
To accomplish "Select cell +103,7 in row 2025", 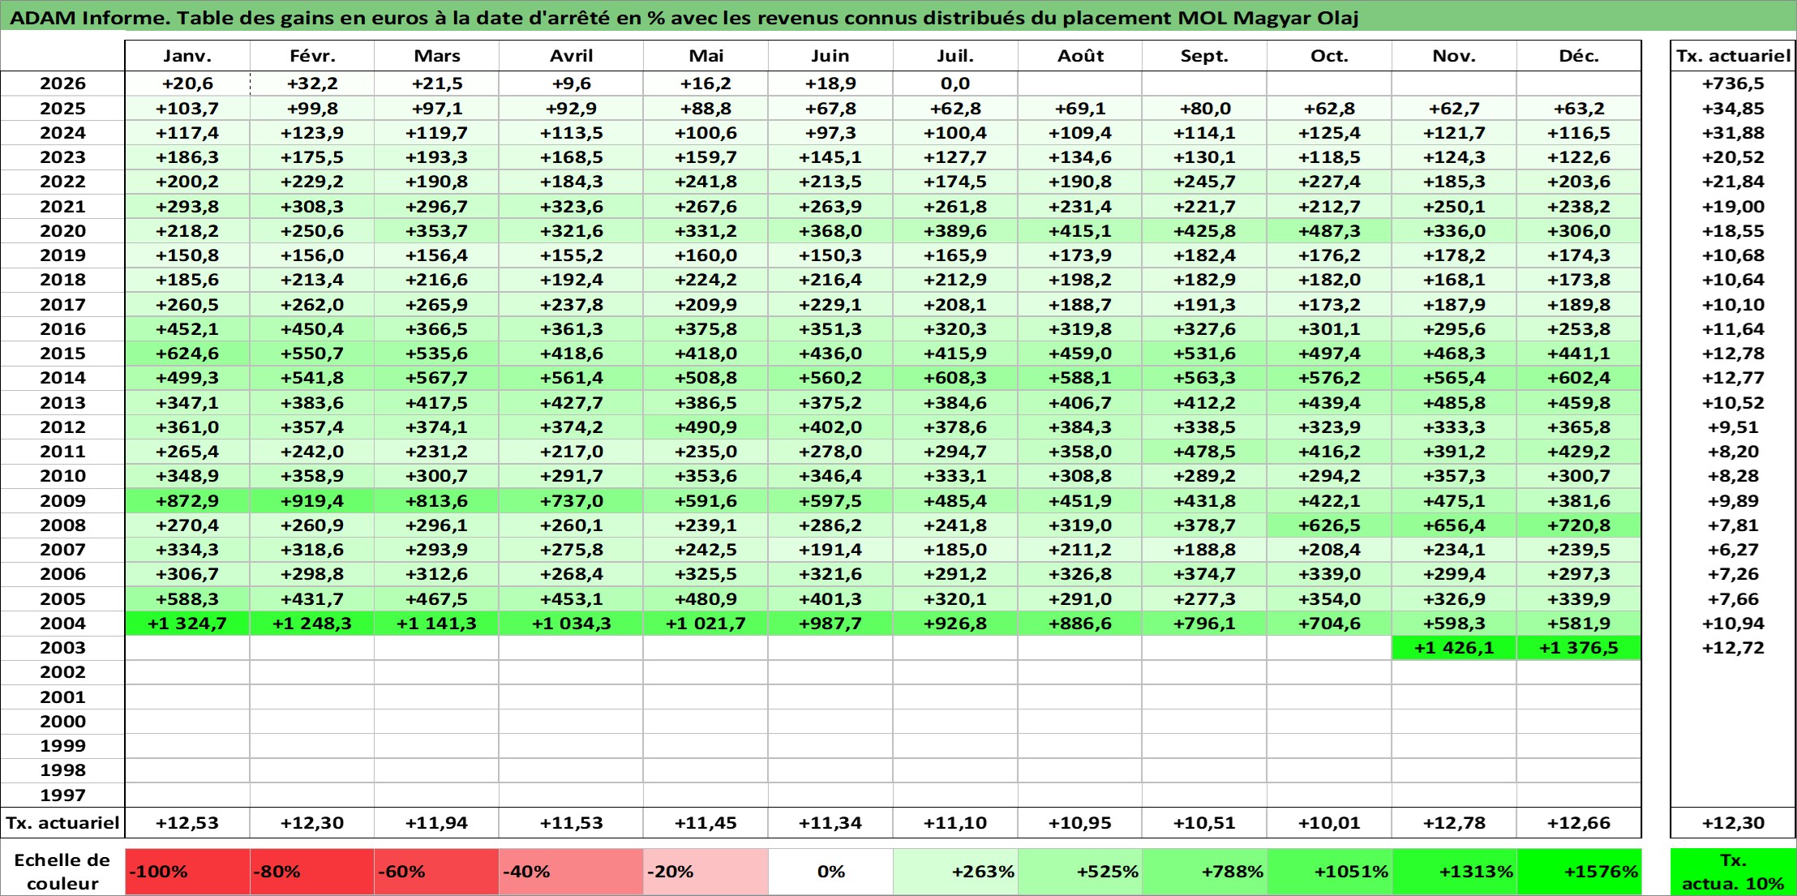I will [x=187, y=109].
